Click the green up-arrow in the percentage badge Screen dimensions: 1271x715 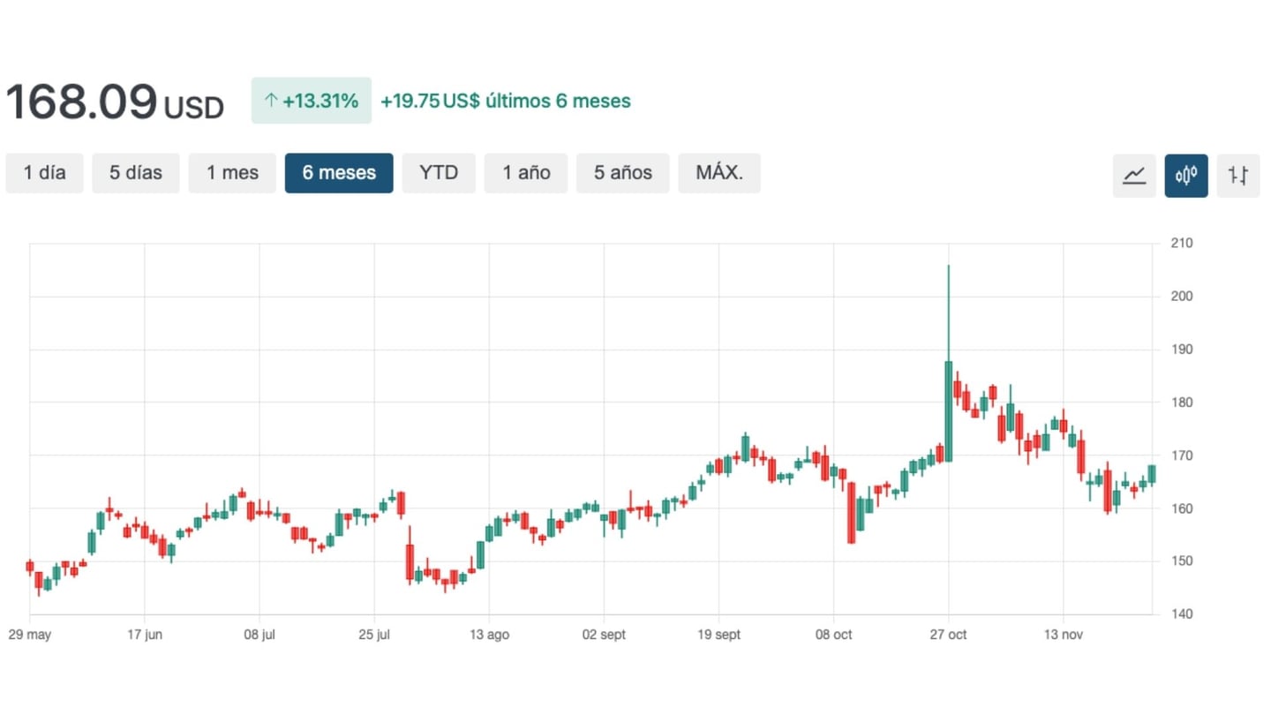(x=271, y=101)
